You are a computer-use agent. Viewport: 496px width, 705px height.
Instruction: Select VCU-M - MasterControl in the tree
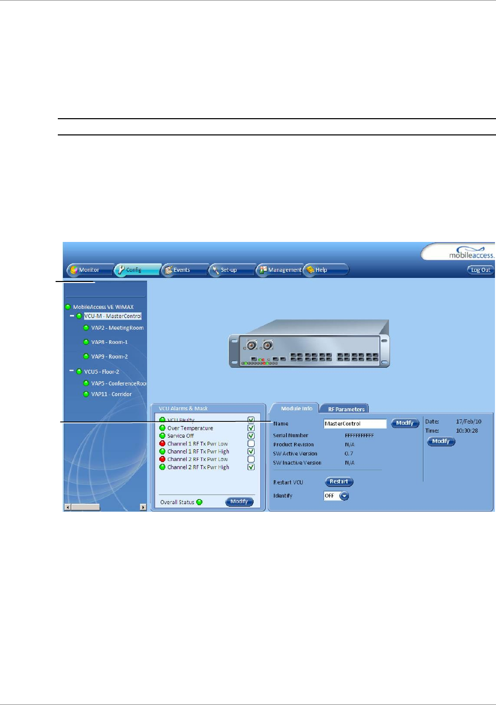click(x=113, y=316)
